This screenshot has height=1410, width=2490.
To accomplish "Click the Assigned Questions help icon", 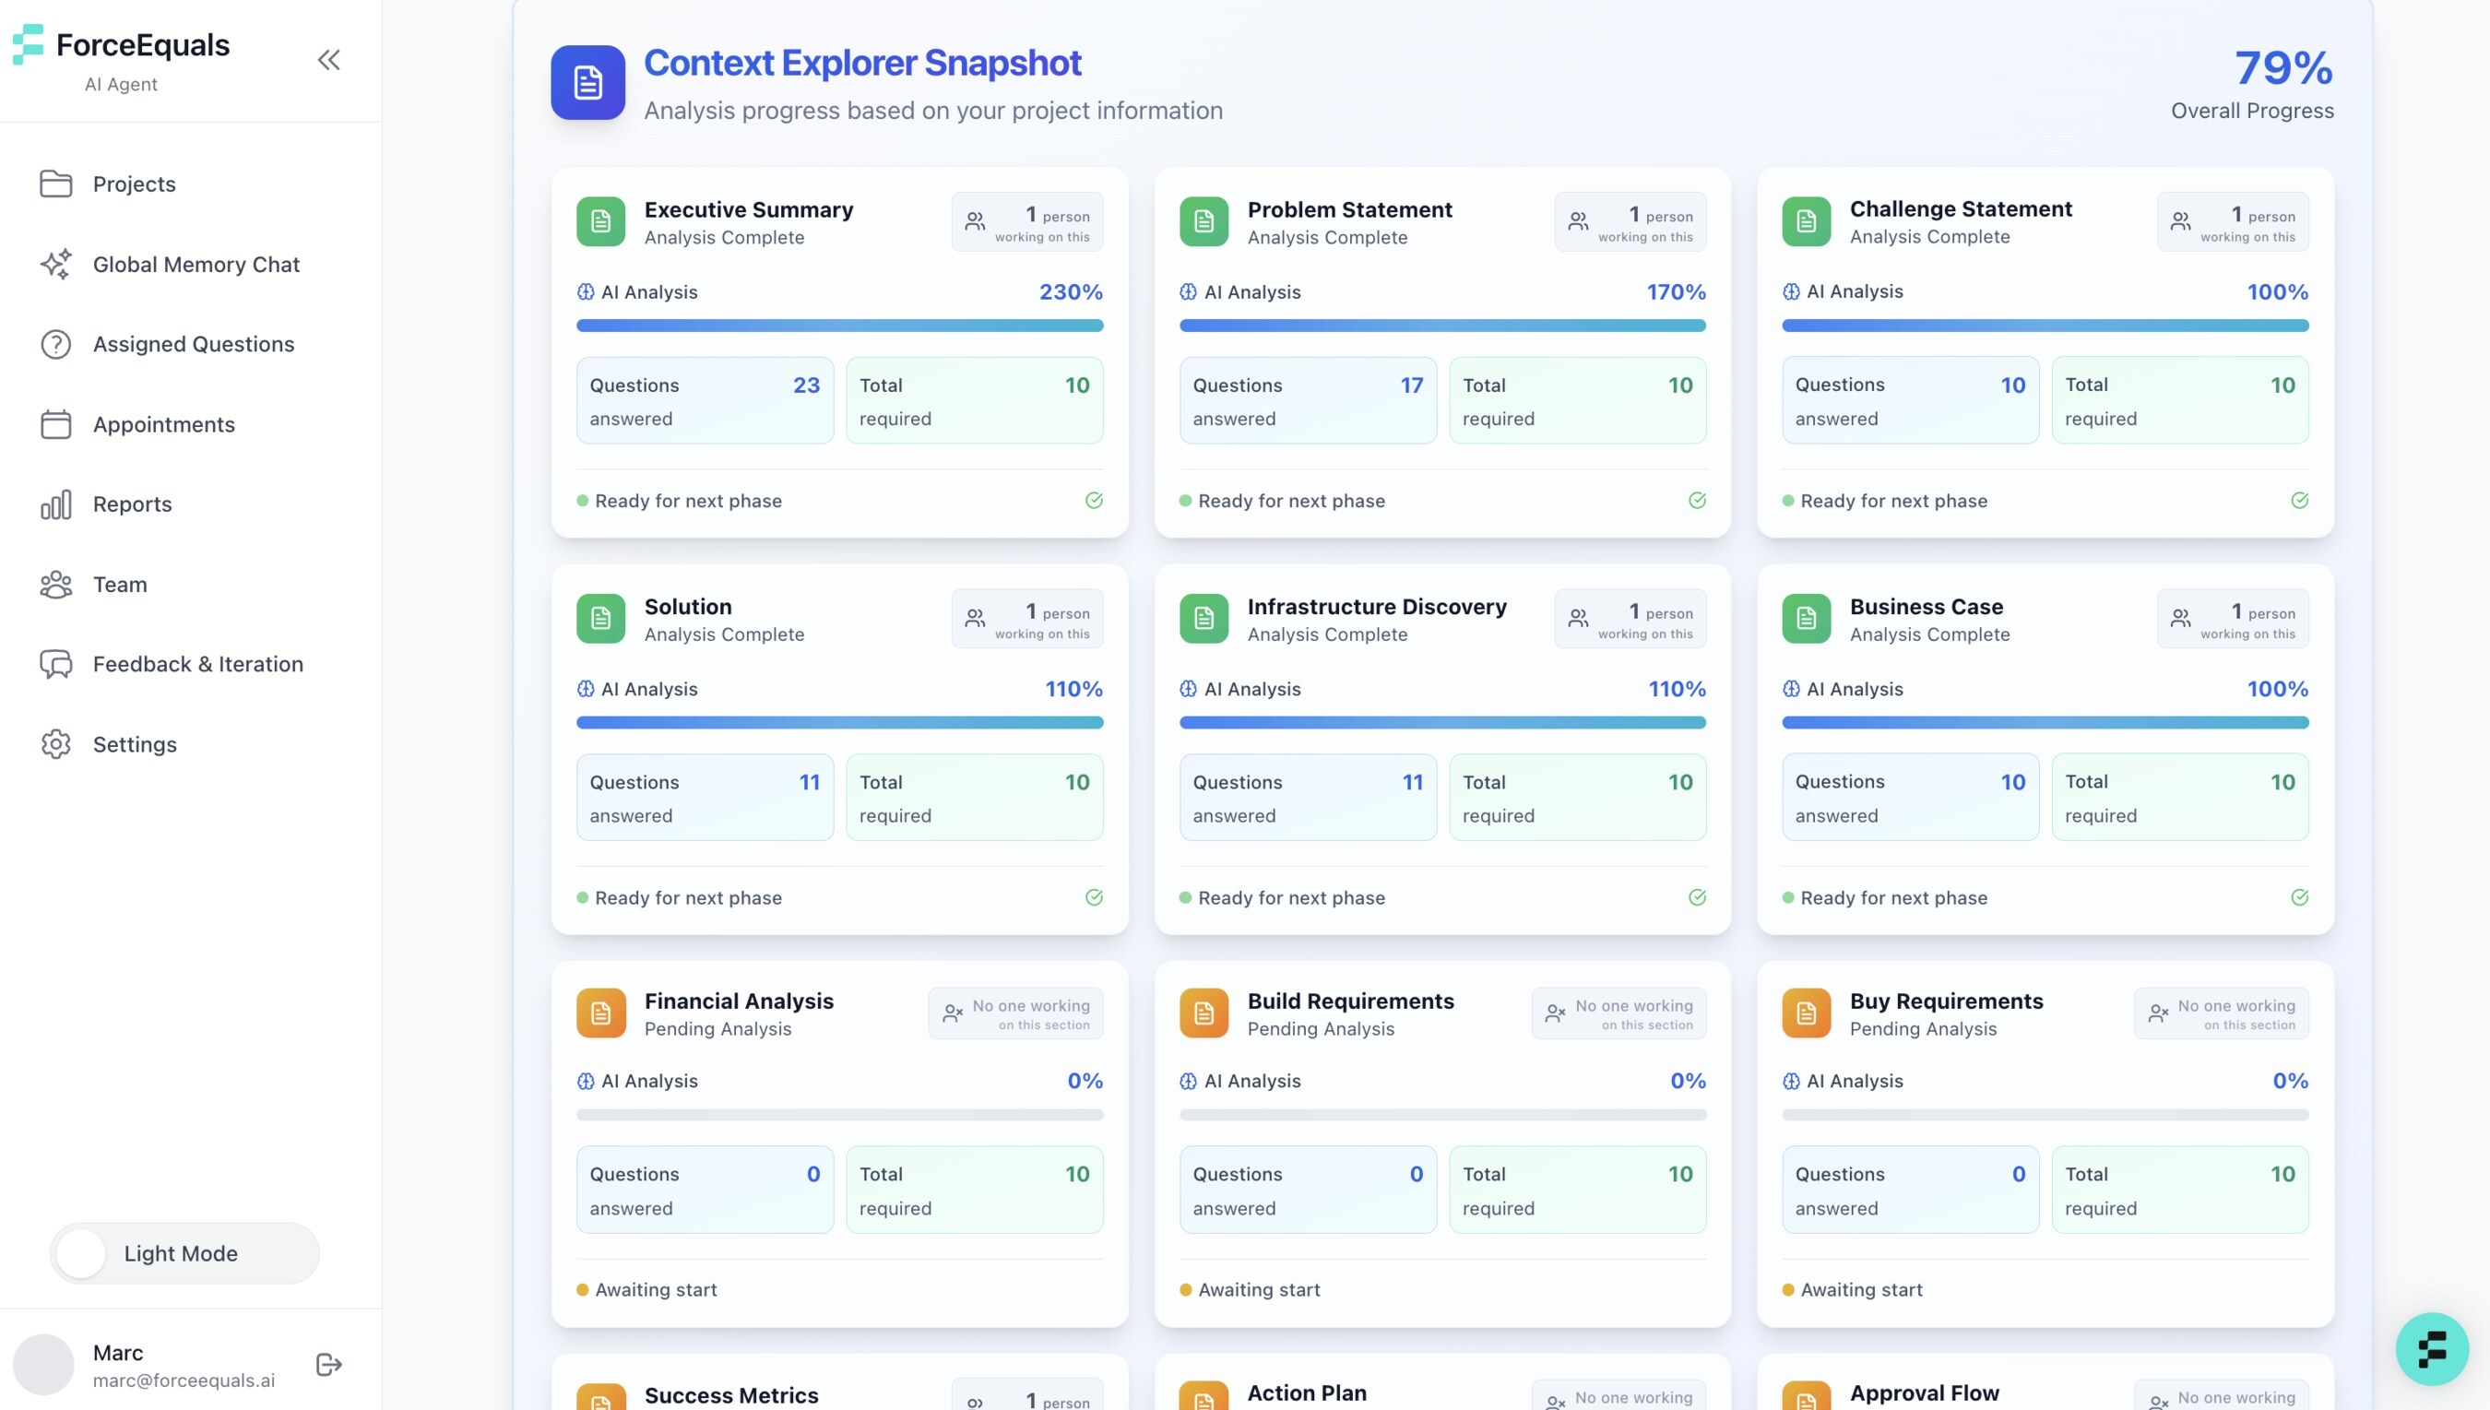I will pyautogui.click(x=56, y=345).
